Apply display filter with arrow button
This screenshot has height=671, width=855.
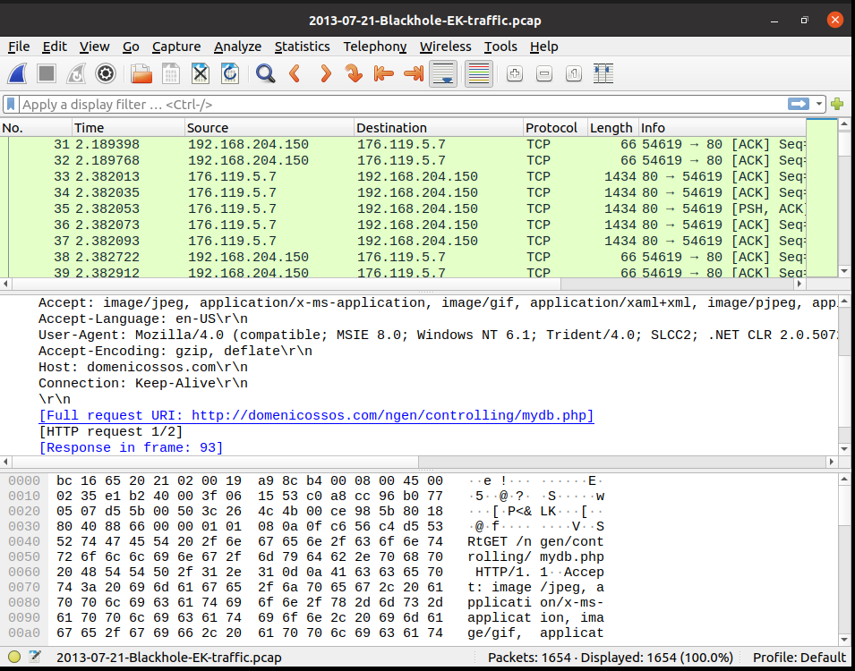click(799, 104)
